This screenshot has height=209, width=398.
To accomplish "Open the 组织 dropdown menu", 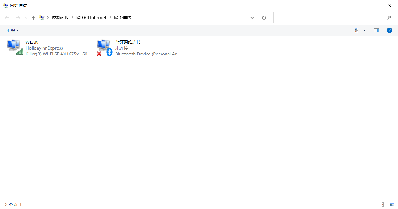I will [12, 30].
